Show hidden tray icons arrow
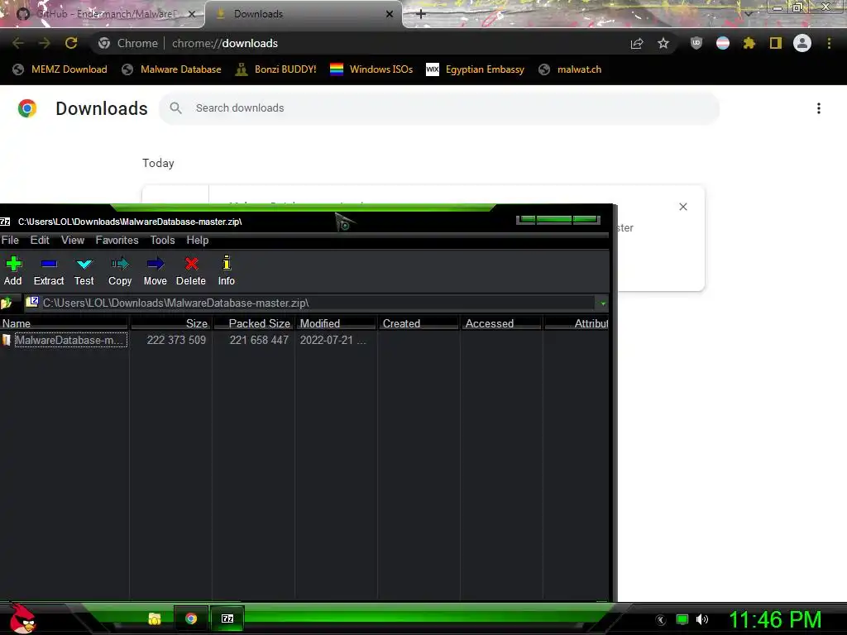This screenshot has height=635, width=847. (661, 620)
